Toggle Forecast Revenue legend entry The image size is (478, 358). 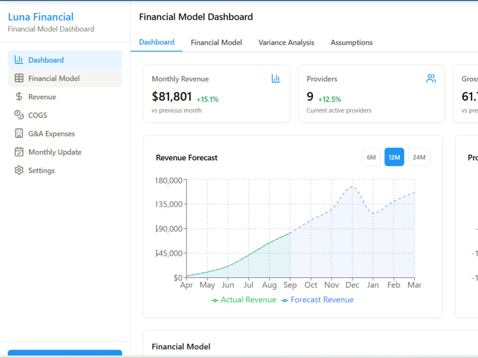[318, 300]
